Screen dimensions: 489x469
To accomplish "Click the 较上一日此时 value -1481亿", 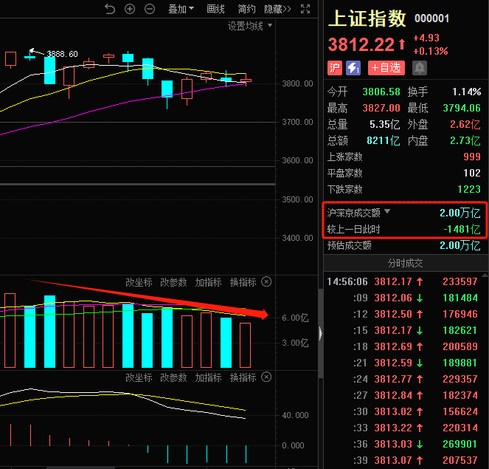I will click(462, 229).
